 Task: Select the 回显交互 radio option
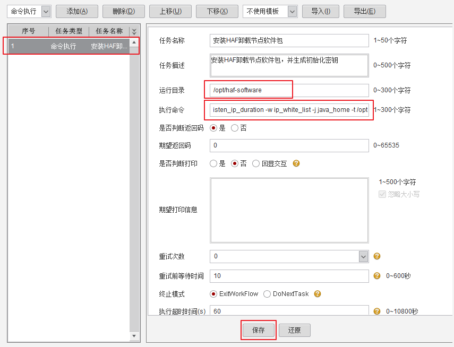click(256, 163)
